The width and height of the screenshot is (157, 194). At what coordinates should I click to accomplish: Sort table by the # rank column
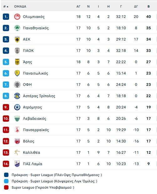click(6, 7)
